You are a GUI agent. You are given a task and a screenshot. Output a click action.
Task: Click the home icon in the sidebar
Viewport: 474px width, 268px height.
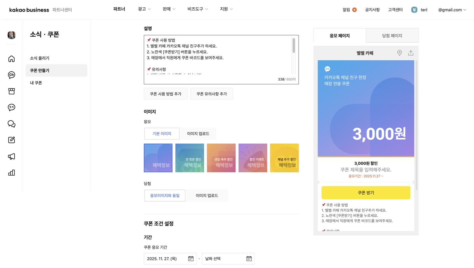pyautogui.click(x=11, y=59)
